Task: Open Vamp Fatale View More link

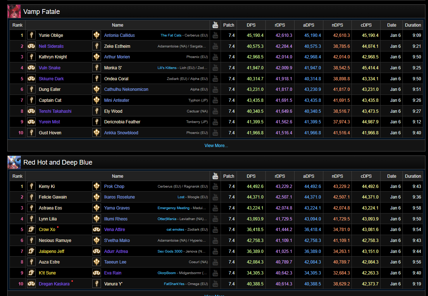Action: click(216, 146)
